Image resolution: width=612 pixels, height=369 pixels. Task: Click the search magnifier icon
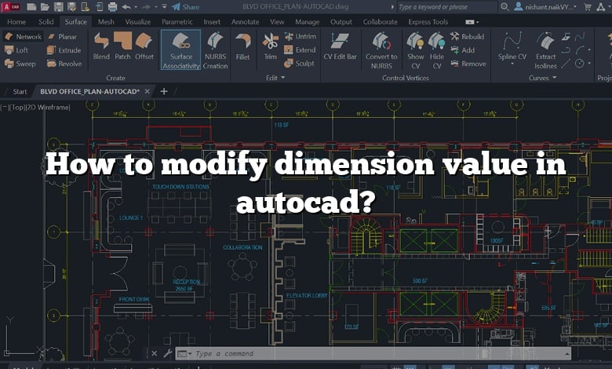[x=505, y=6]
